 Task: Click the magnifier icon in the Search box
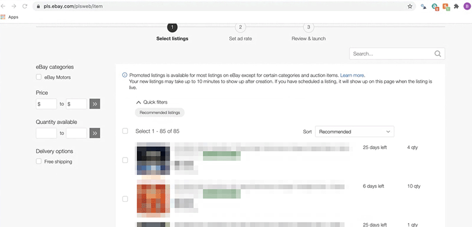click(x=437, y=54)
